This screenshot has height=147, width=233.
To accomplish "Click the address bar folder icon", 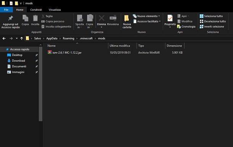I will tap(28, 38).
